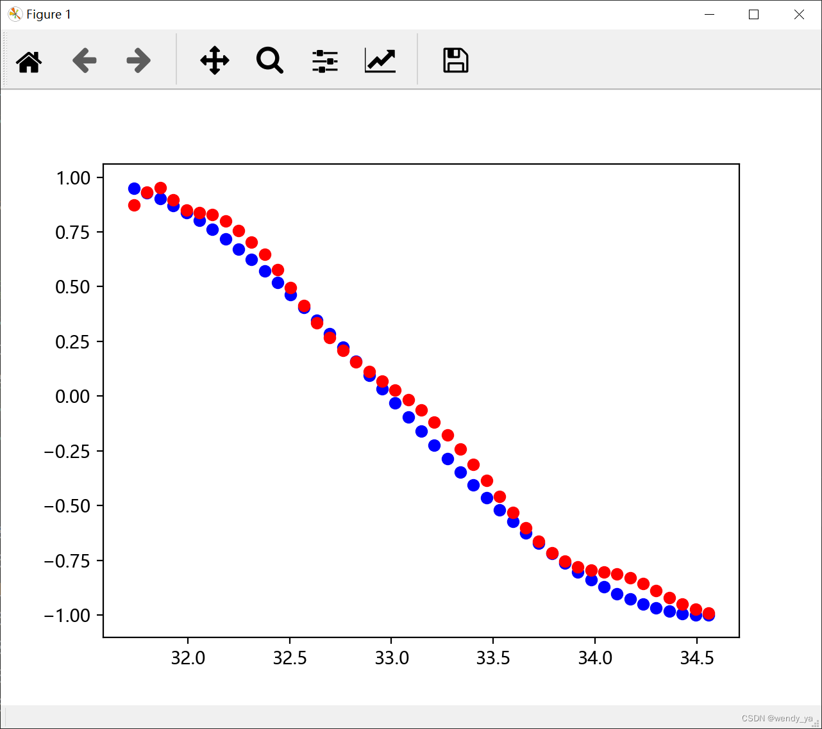Click x-axis tick label 32.5
822x729 pixels.
click(x=290, y=658)
